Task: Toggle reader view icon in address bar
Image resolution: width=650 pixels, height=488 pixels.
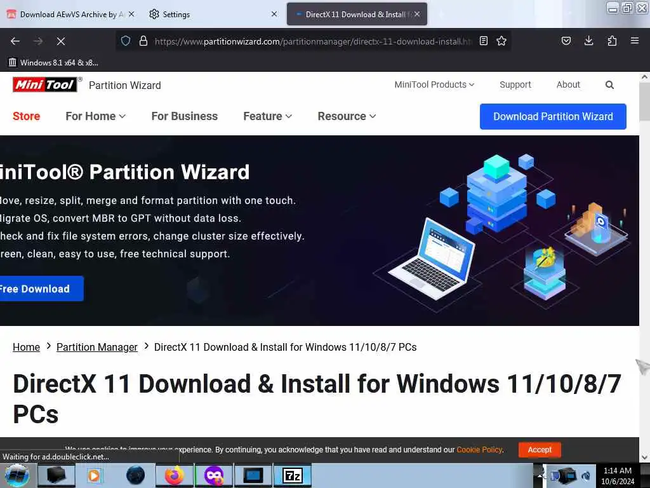Action: click(483, 41)
